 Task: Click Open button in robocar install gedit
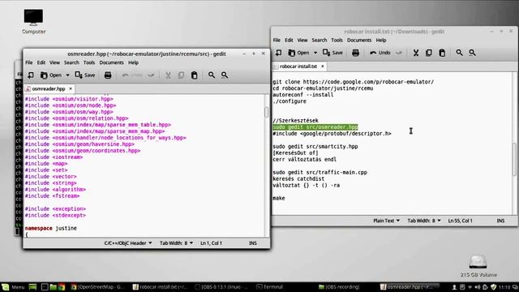point(298,53)
